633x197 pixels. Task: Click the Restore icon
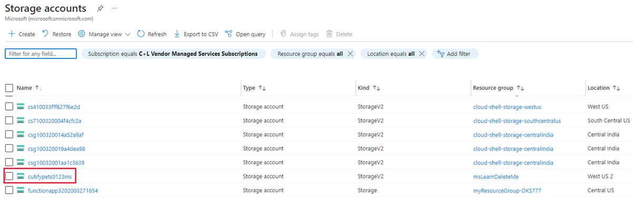(45, 34)
